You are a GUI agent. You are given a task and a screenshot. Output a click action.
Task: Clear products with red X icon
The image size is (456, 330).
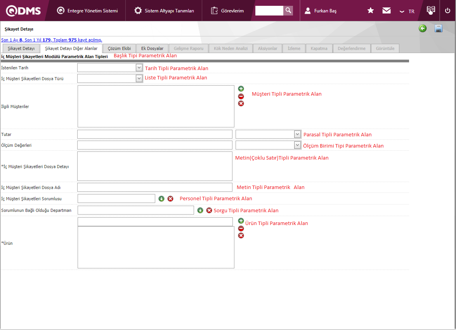pos(241,235)
